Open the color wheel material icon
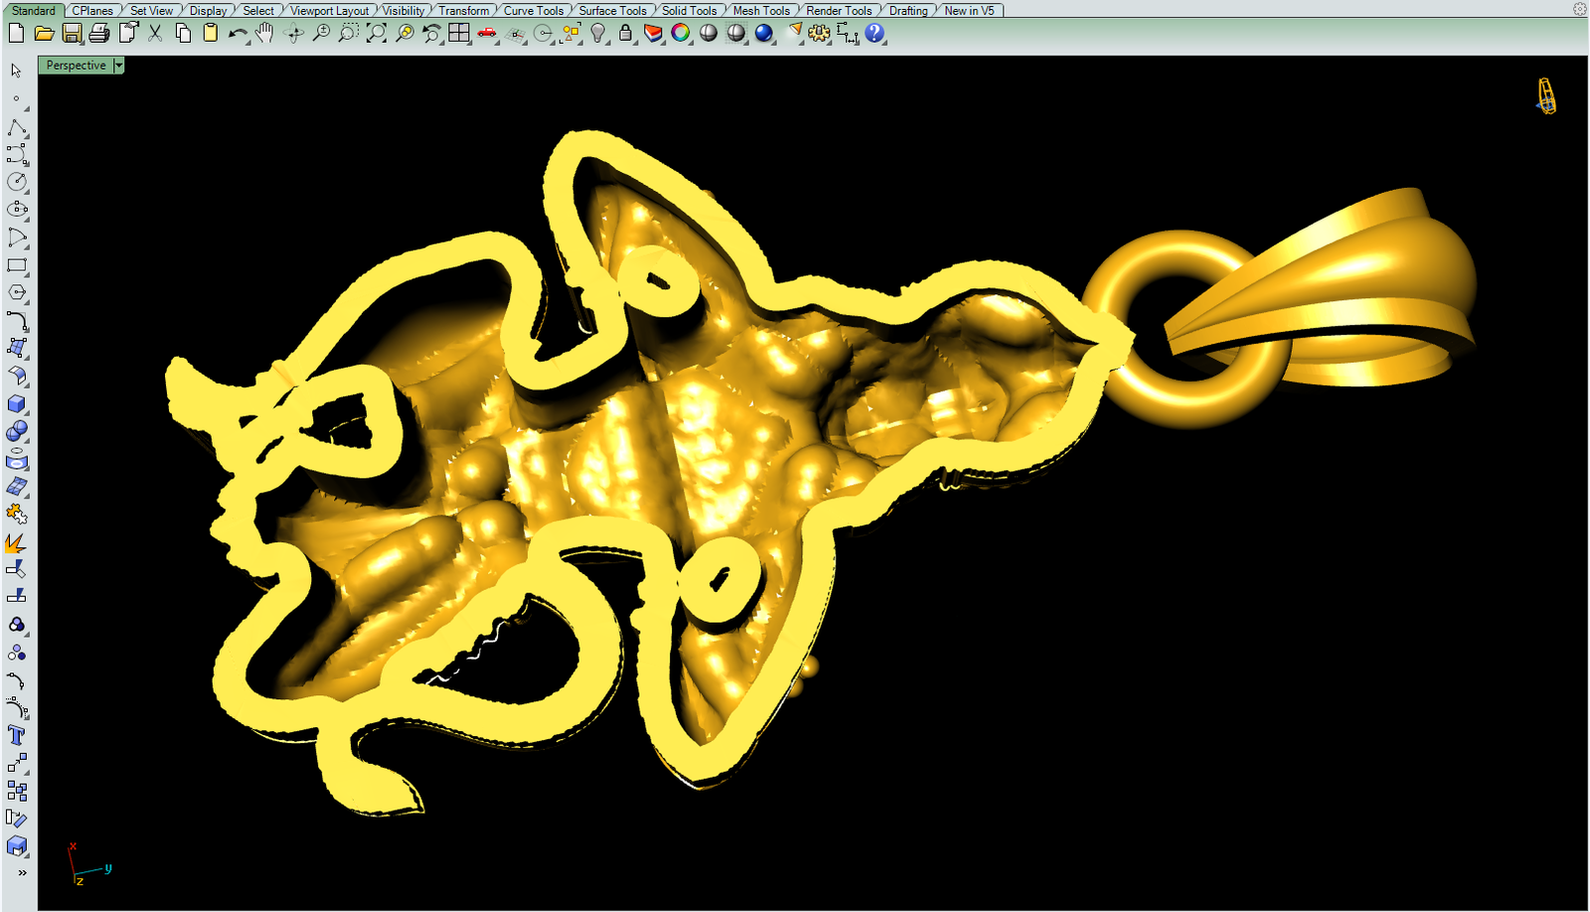The height and width of the screenshot is (912, 1590). point(681,33)
